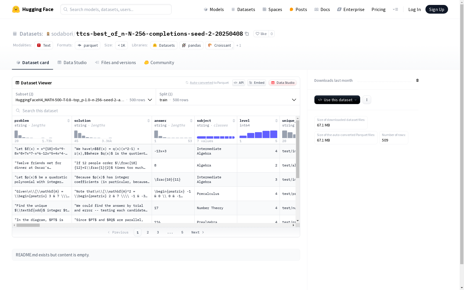Go to Pricing page
Viewport: 464px width, 290px height.
click(x=378, y=9)
